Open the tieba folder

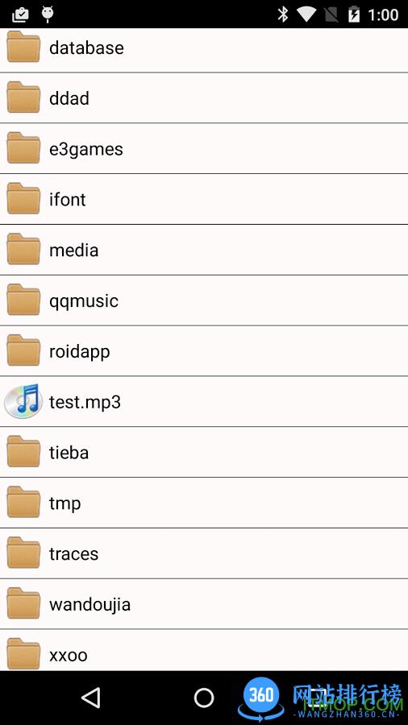[x=204, y=452]
